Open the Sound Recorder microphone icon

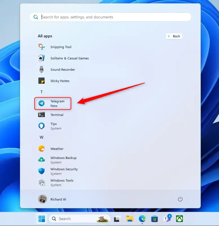click(41, 69)
